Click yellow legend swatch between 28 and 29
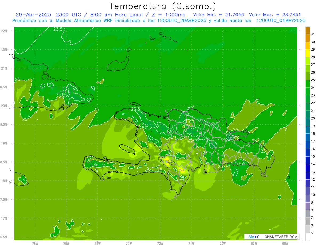The image size is (320, 247). 307,53
